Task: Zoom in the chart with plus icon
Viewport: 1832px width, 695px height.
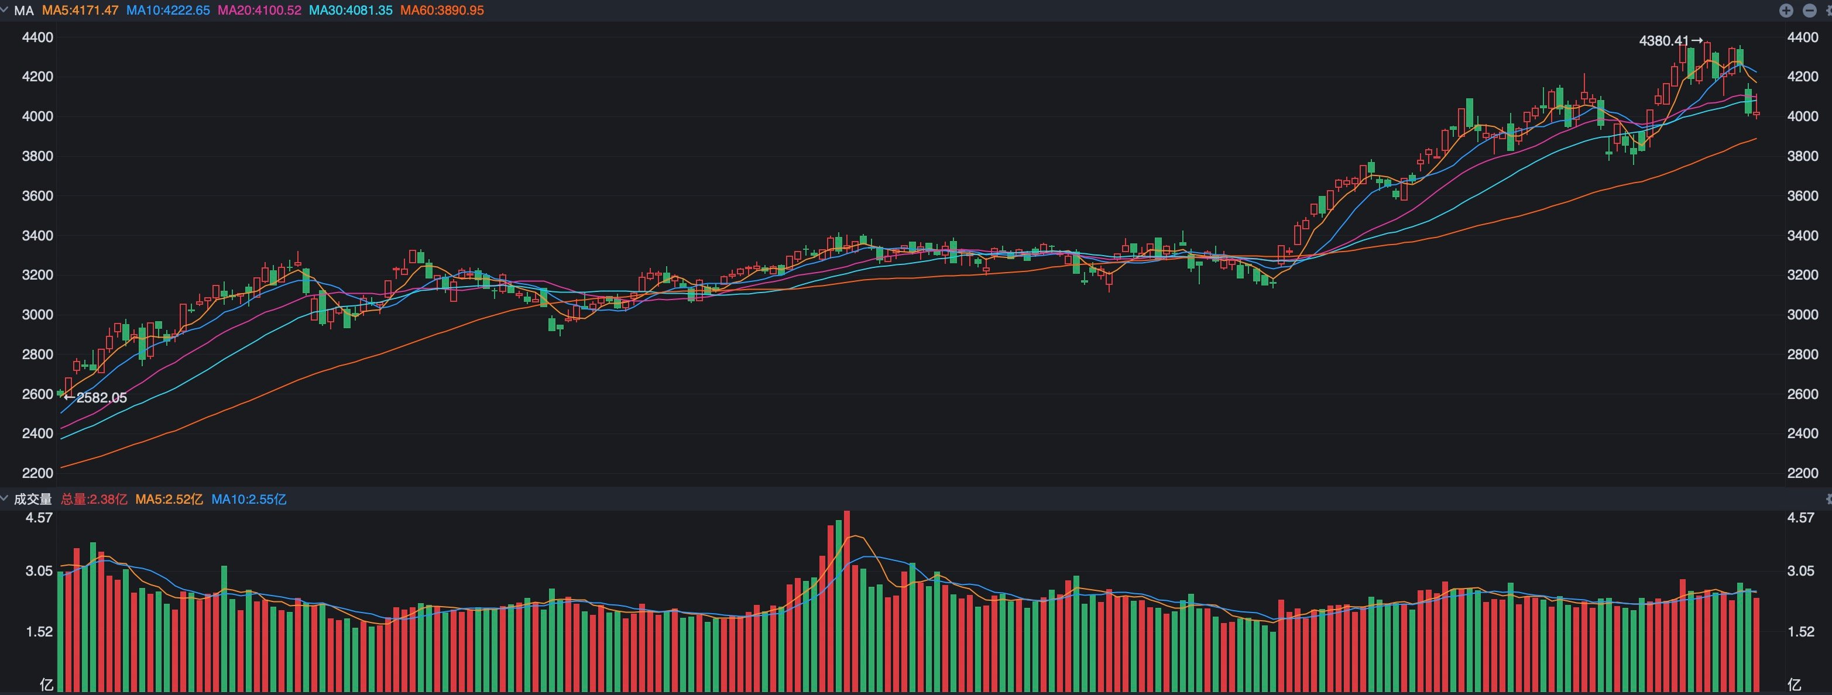Action: point(1786,10)
